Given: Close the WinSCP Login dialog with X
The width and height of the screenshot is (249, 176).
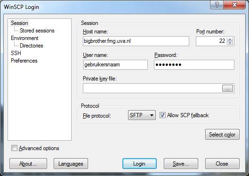Looking at the screenshot, I should pos(234,5).
